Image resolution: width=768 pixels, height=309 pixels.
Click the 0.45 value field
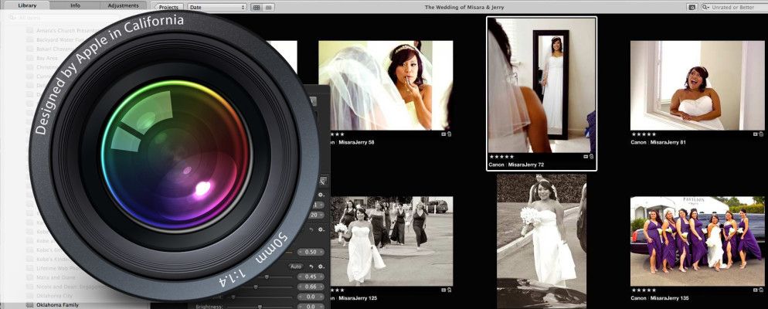[311, 277]
